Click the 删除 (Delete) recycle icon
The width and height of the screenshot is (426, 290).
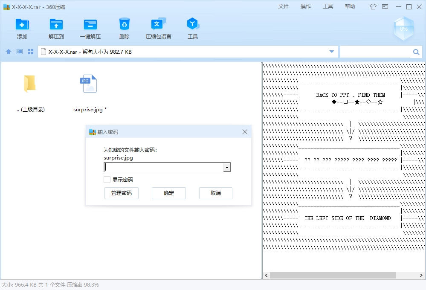(125, 24)
